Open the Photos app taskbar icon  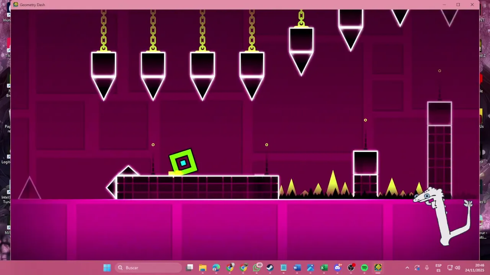point(310,268)
